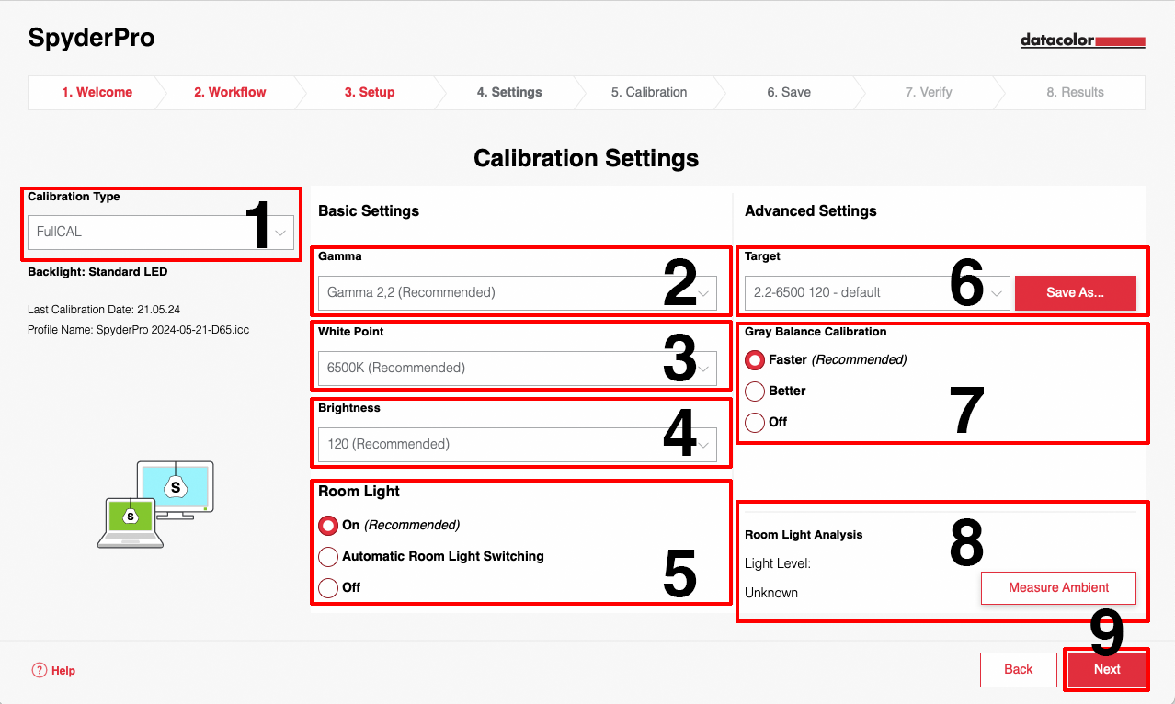Image resolution: width=1175 pixels, height=704 pixels.
Task: Go to step 3. Setup
Action: coord(370,92)
